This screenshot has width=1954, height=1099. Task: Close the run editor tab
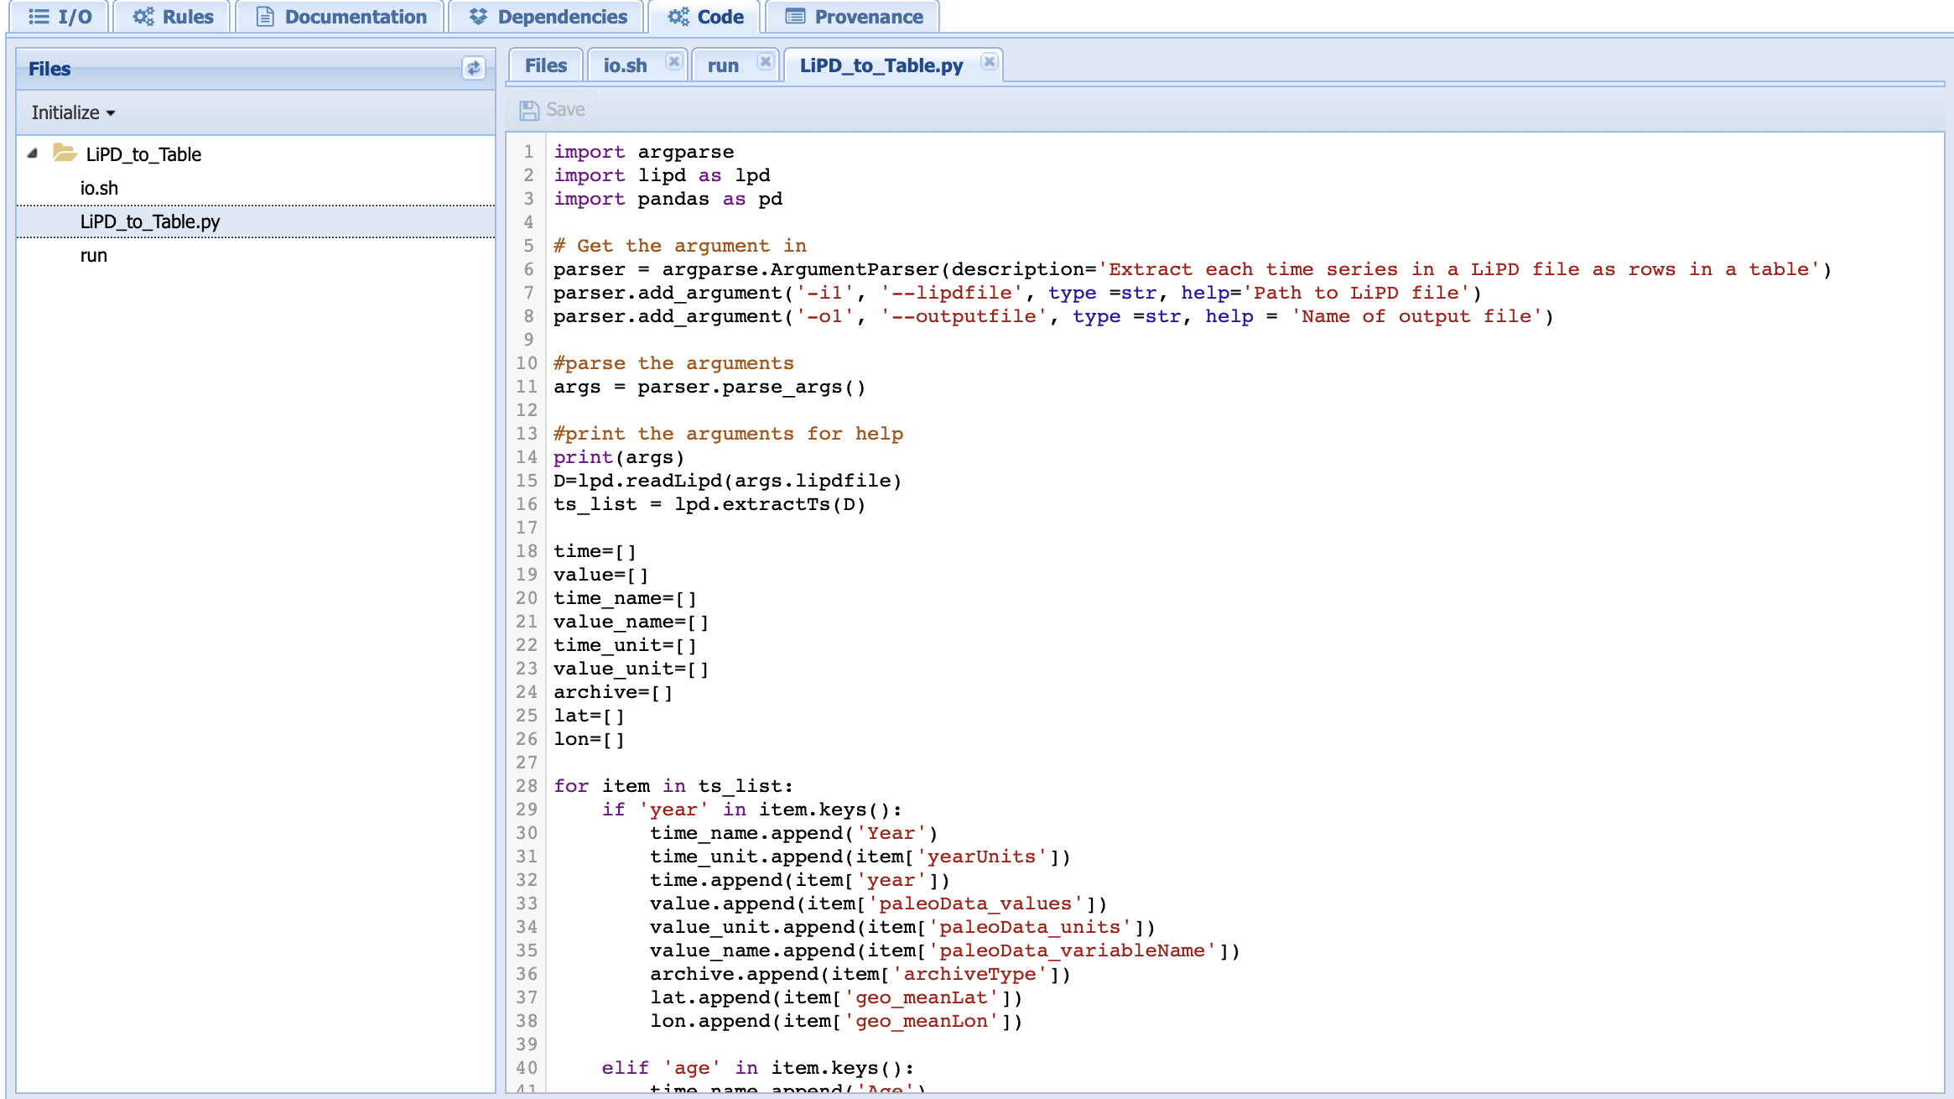pos(765,61)
